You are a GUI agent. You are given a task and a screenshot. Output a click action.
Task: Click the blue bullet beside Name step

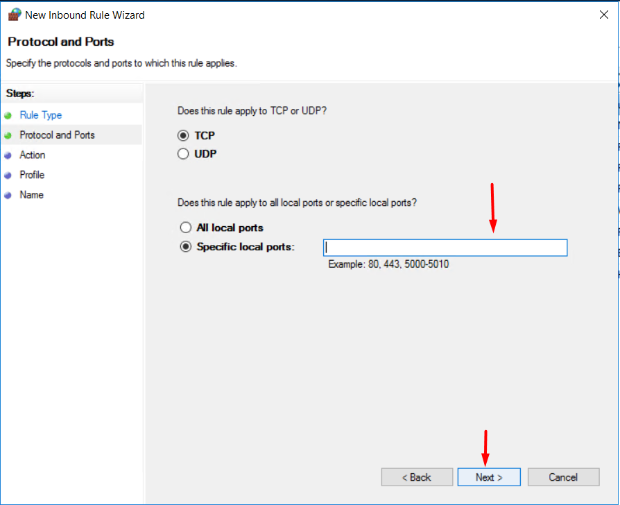point(8,196)
